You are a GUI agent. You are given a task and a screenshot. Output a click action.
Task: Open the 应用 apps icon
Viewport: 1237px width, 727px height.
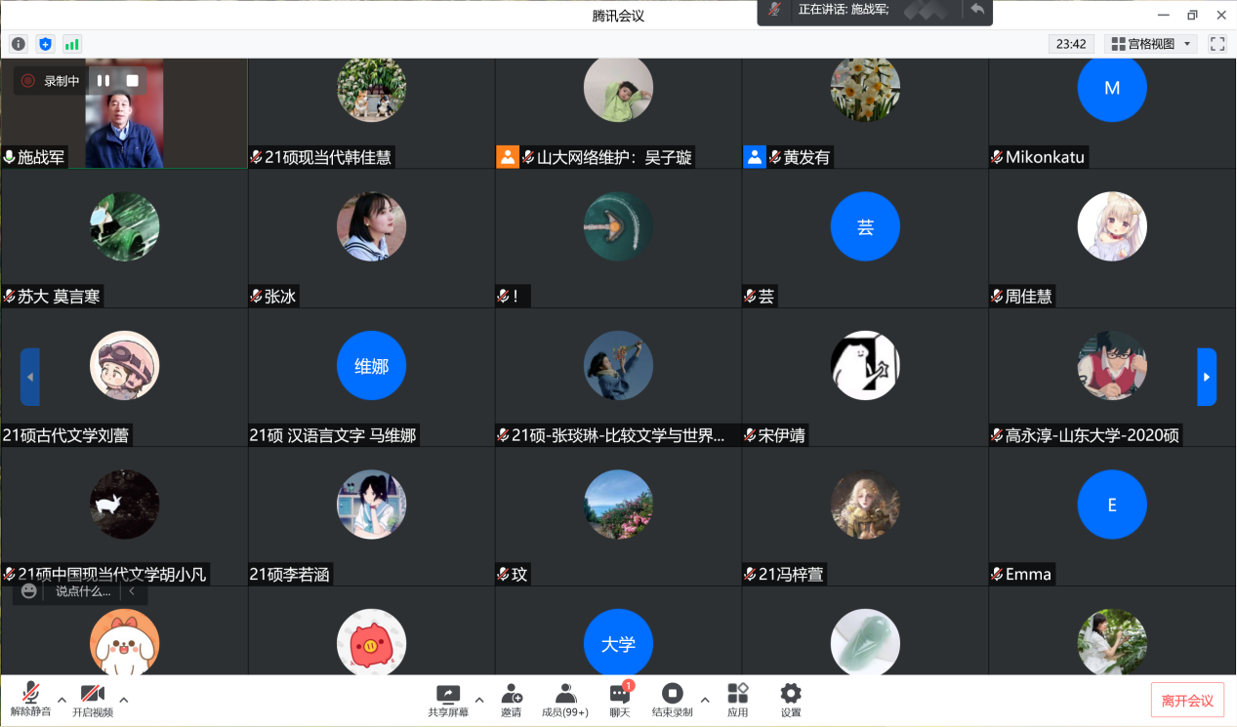pos(737,700)
